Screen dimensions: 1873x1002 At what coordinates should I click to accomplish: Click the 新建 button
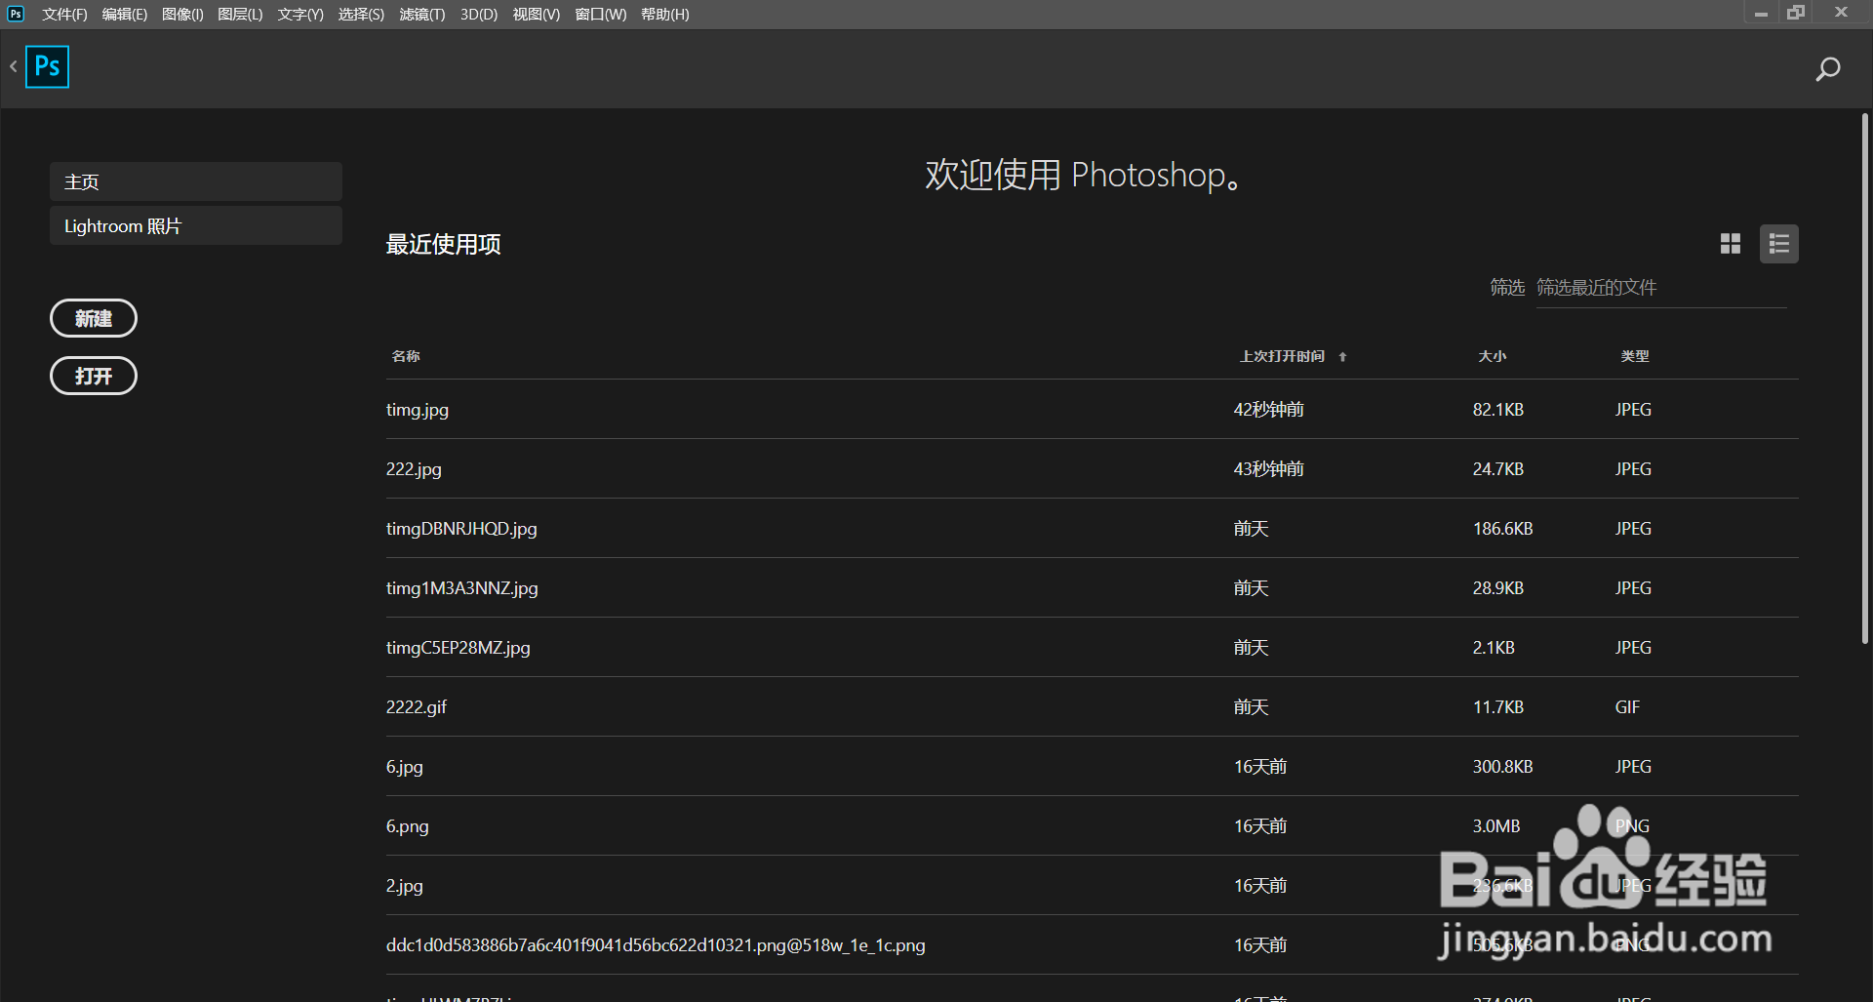(94, 318)
